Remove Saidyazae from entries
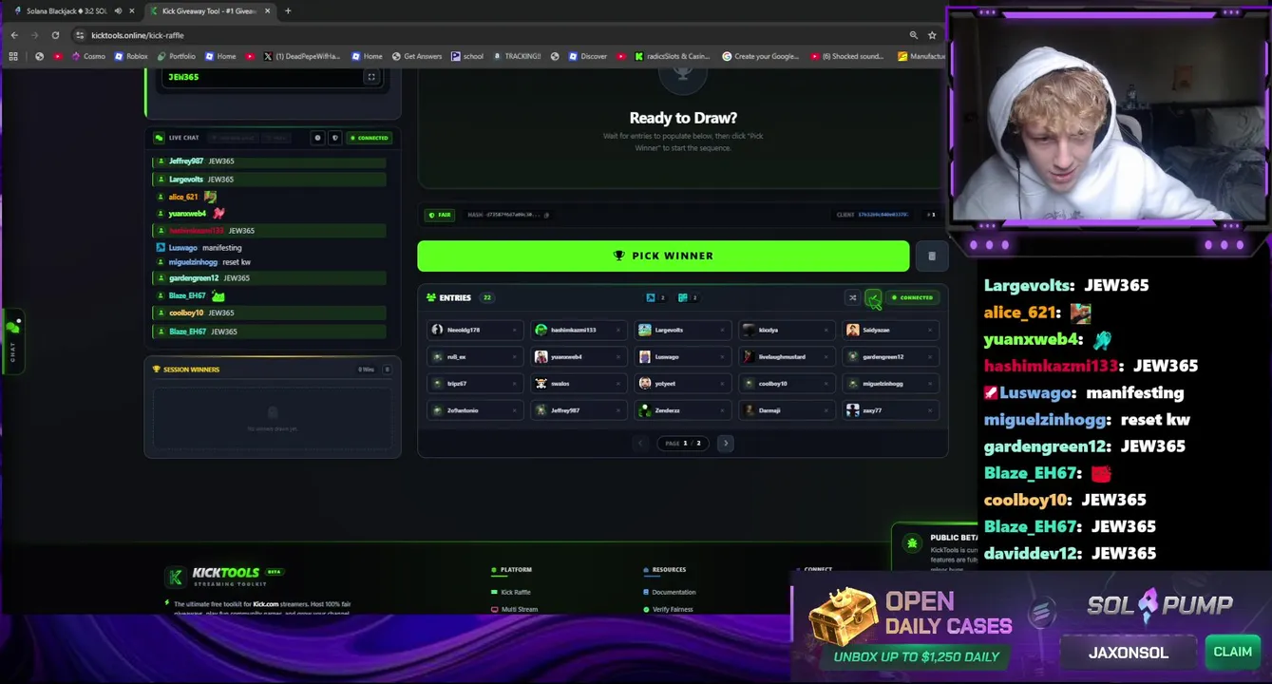The width and height of the screenshot is (1272, 684). [x=930, y=330]
